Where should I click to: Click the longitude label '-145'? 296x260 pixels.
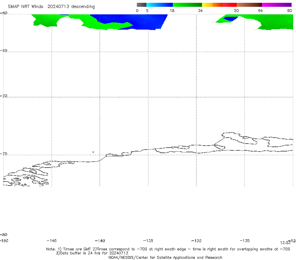pos(52,240)
